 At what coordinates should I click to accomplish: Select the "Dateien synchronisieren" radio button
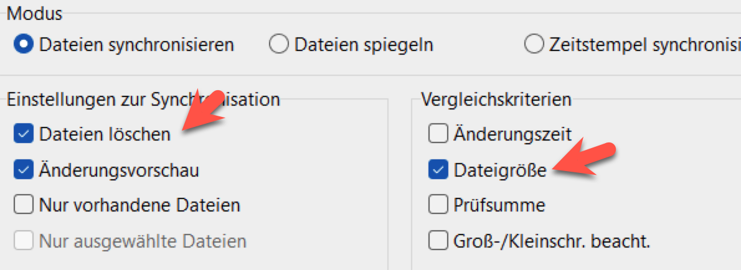[25, 45]
